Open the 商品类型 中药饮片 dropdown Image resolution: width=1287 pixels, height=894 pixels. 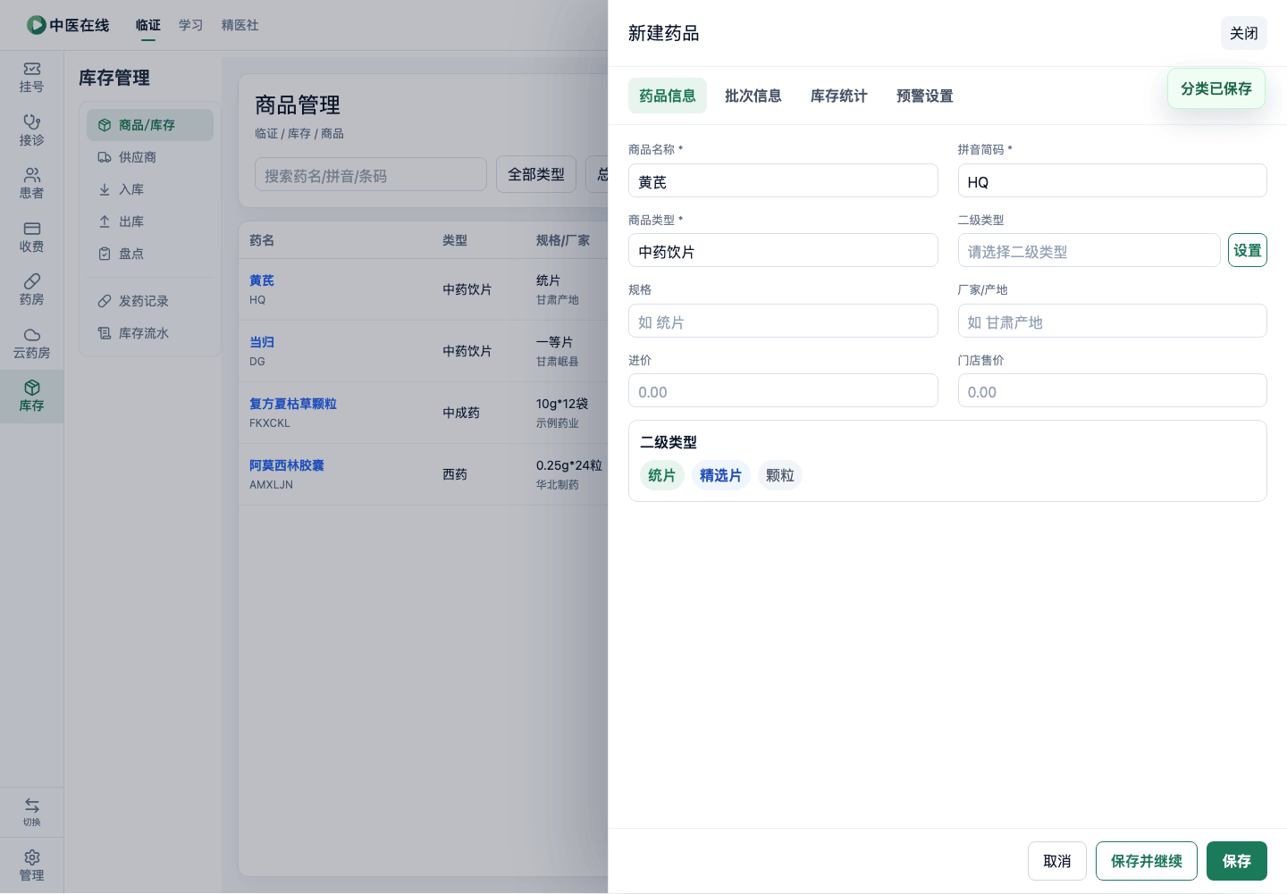point(783,251)
